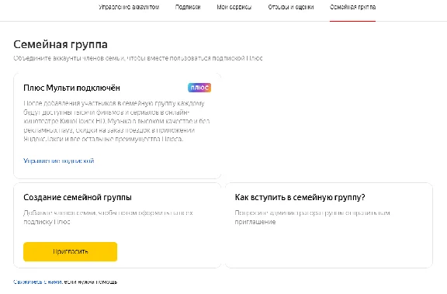The height and width of the screenshot is (294, 447).
Task: Open the Свяжитесь с нами link
Action: (37, 282)
